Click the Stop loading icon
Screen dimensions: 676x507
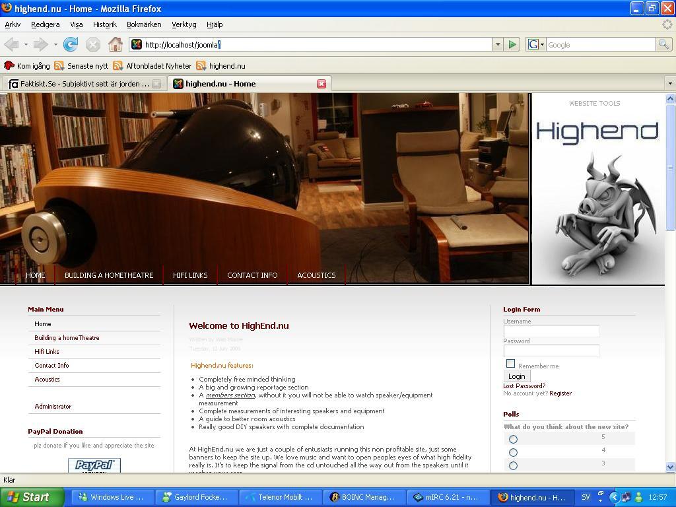click(x=92, y=44)
